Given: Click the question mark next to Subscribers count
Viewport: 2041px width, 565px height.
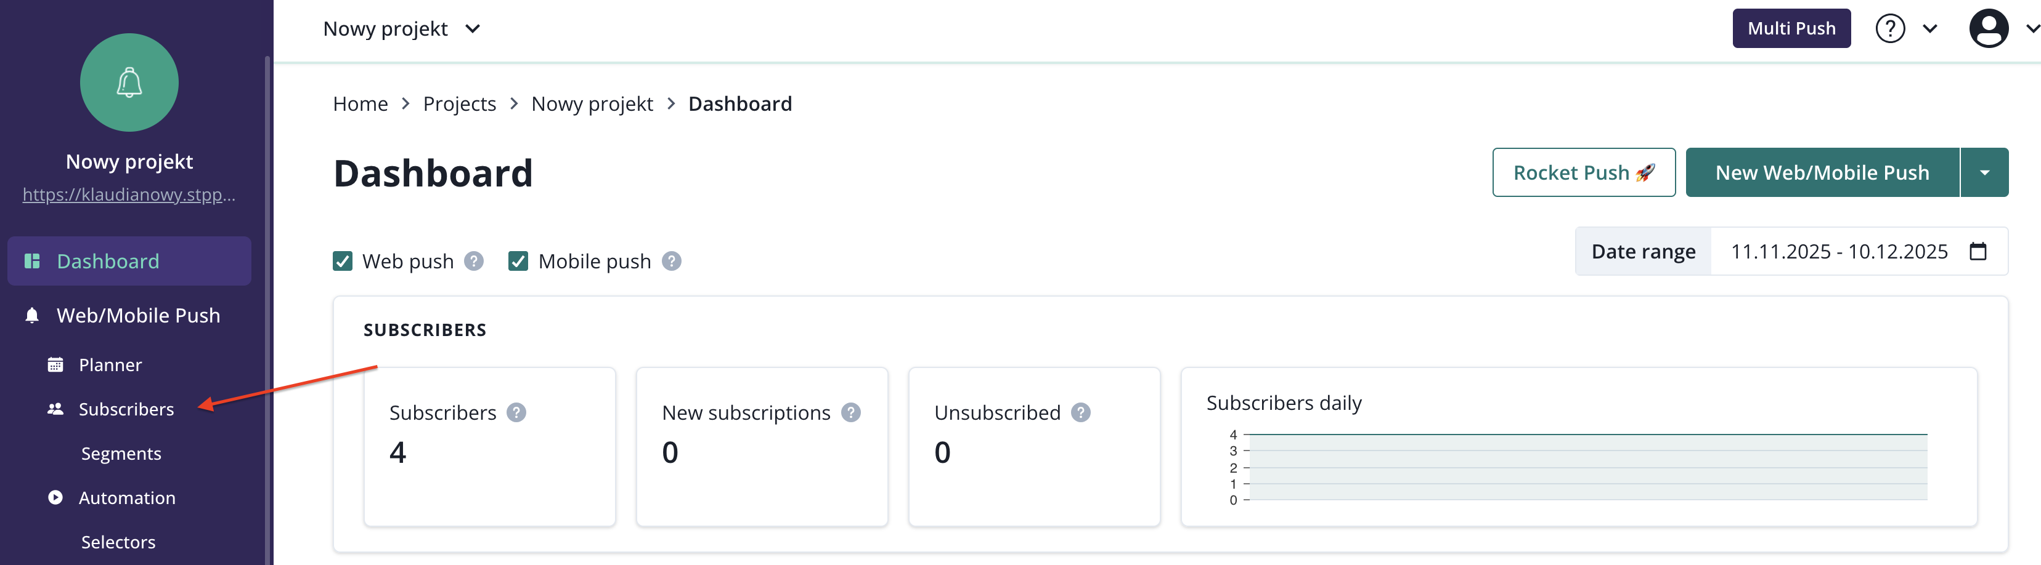Looking at the screenshot, I should (x=516, y=412).
